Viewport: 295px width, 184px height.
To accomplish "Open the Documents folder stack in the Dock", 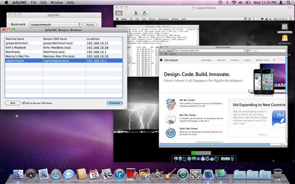I will pyautogui.click(x=252, y=174).
